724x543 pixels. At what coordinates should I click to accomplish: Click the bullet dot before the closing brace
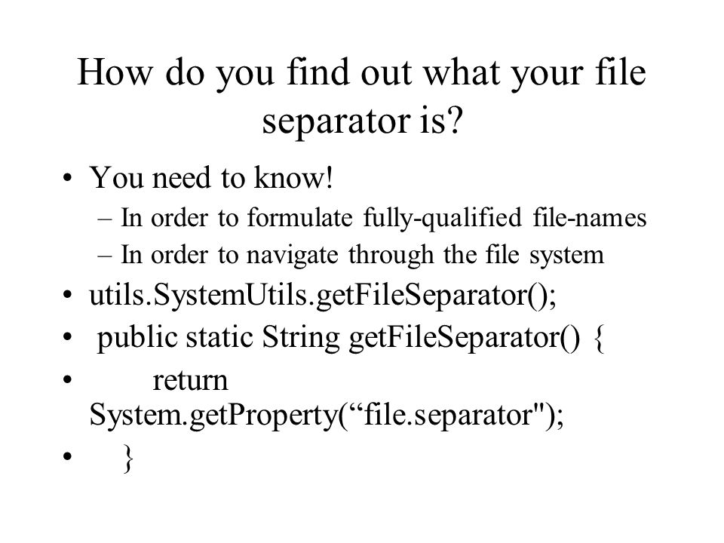point(67,457)
